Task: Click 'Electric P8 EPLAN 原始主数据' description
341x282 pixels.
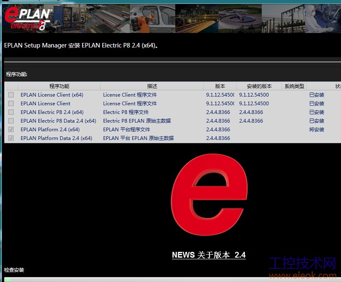Action: (x=137, y=121)
